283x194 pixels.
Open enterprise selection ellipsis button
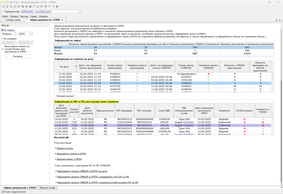80,11
